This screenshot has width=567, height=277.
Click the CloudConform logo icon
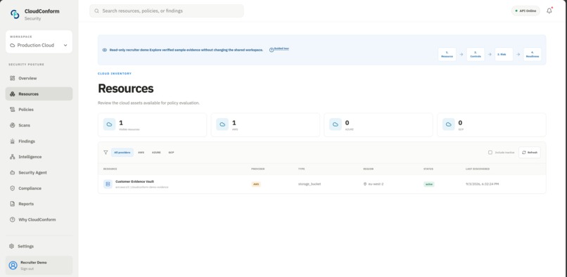pos(15,14)
